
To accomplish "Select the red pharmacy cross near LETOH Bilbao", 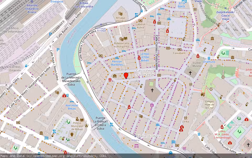I will coord(139,58).
